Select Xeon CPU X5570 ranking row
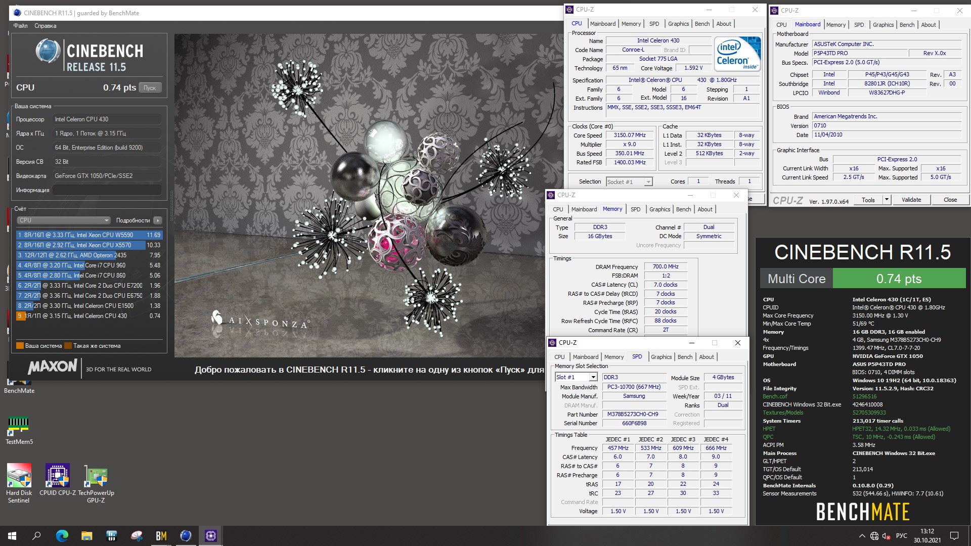Screen dimensions: 971x546 pos(89,245)
